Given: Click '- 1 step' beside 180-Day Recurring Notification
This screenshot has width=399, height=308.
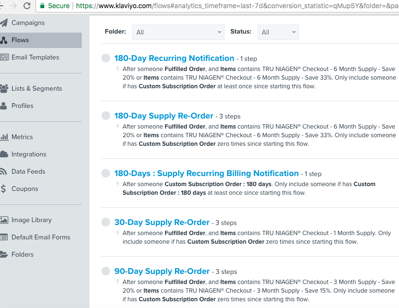Looking at the screenshot, I should coord(247,59).
